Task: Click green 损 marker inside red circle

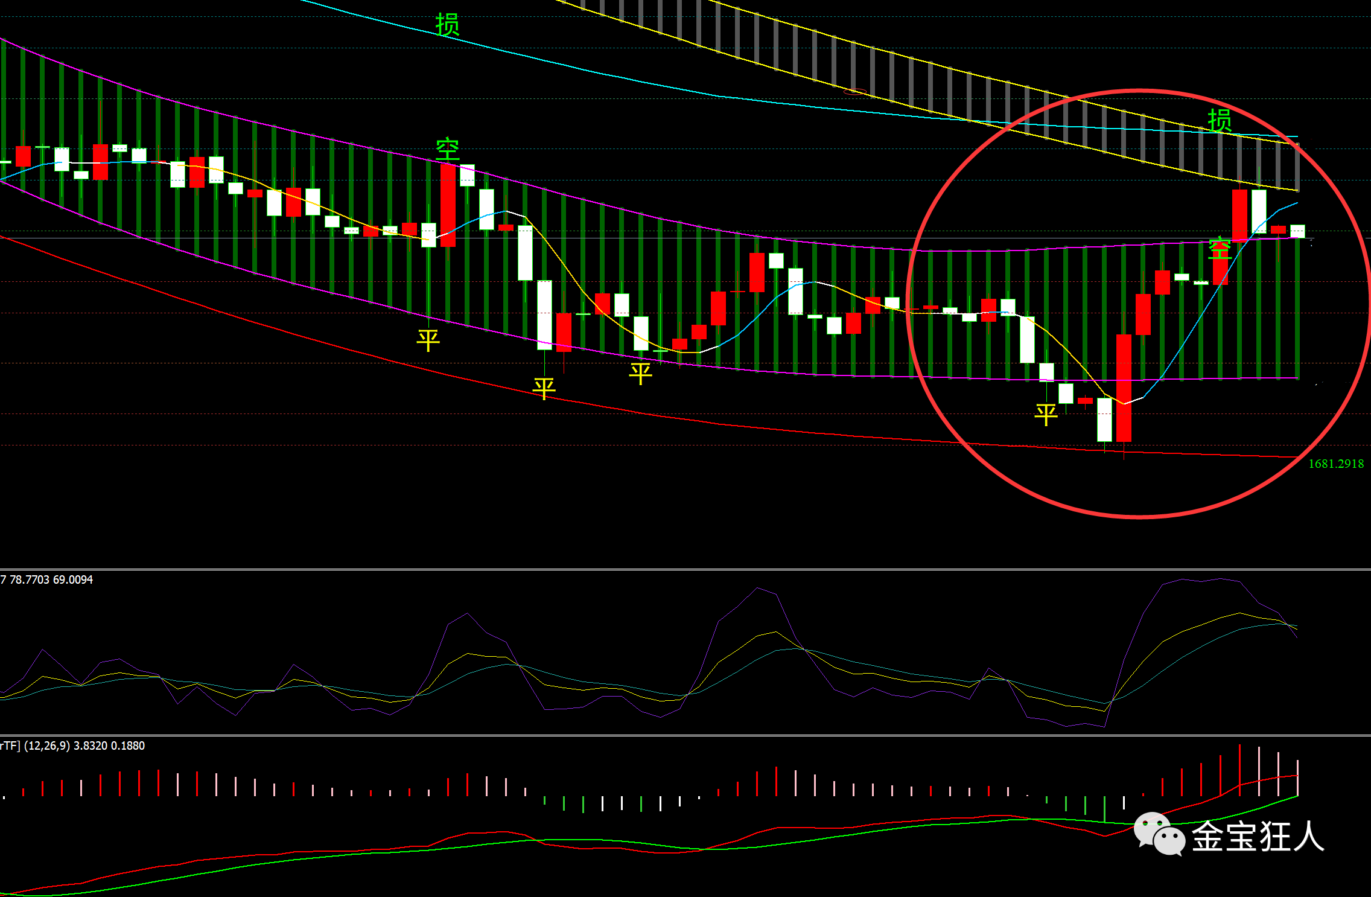Action: tap(1220, 121)
